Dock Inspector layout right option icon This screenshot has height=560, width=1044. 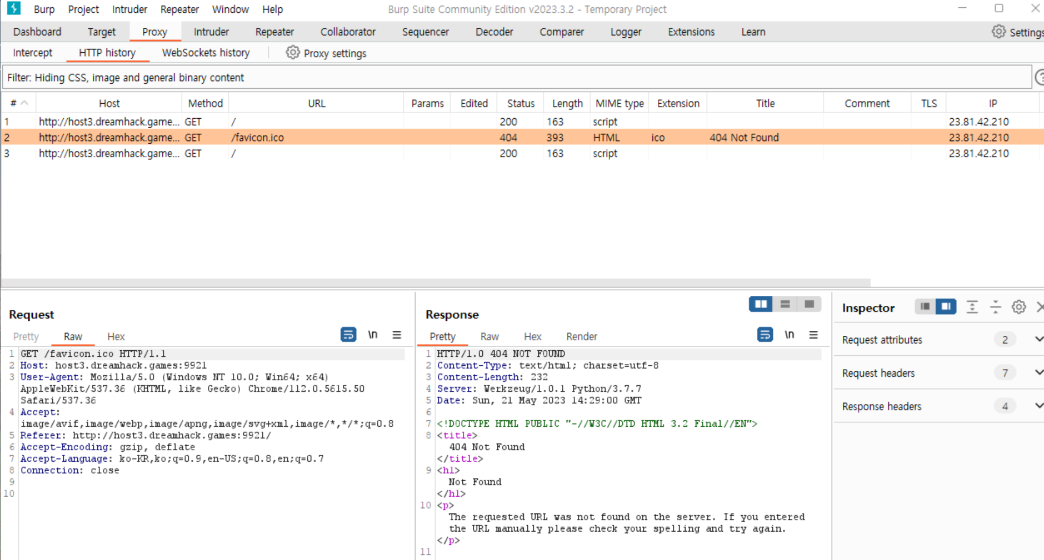[946, 306]
